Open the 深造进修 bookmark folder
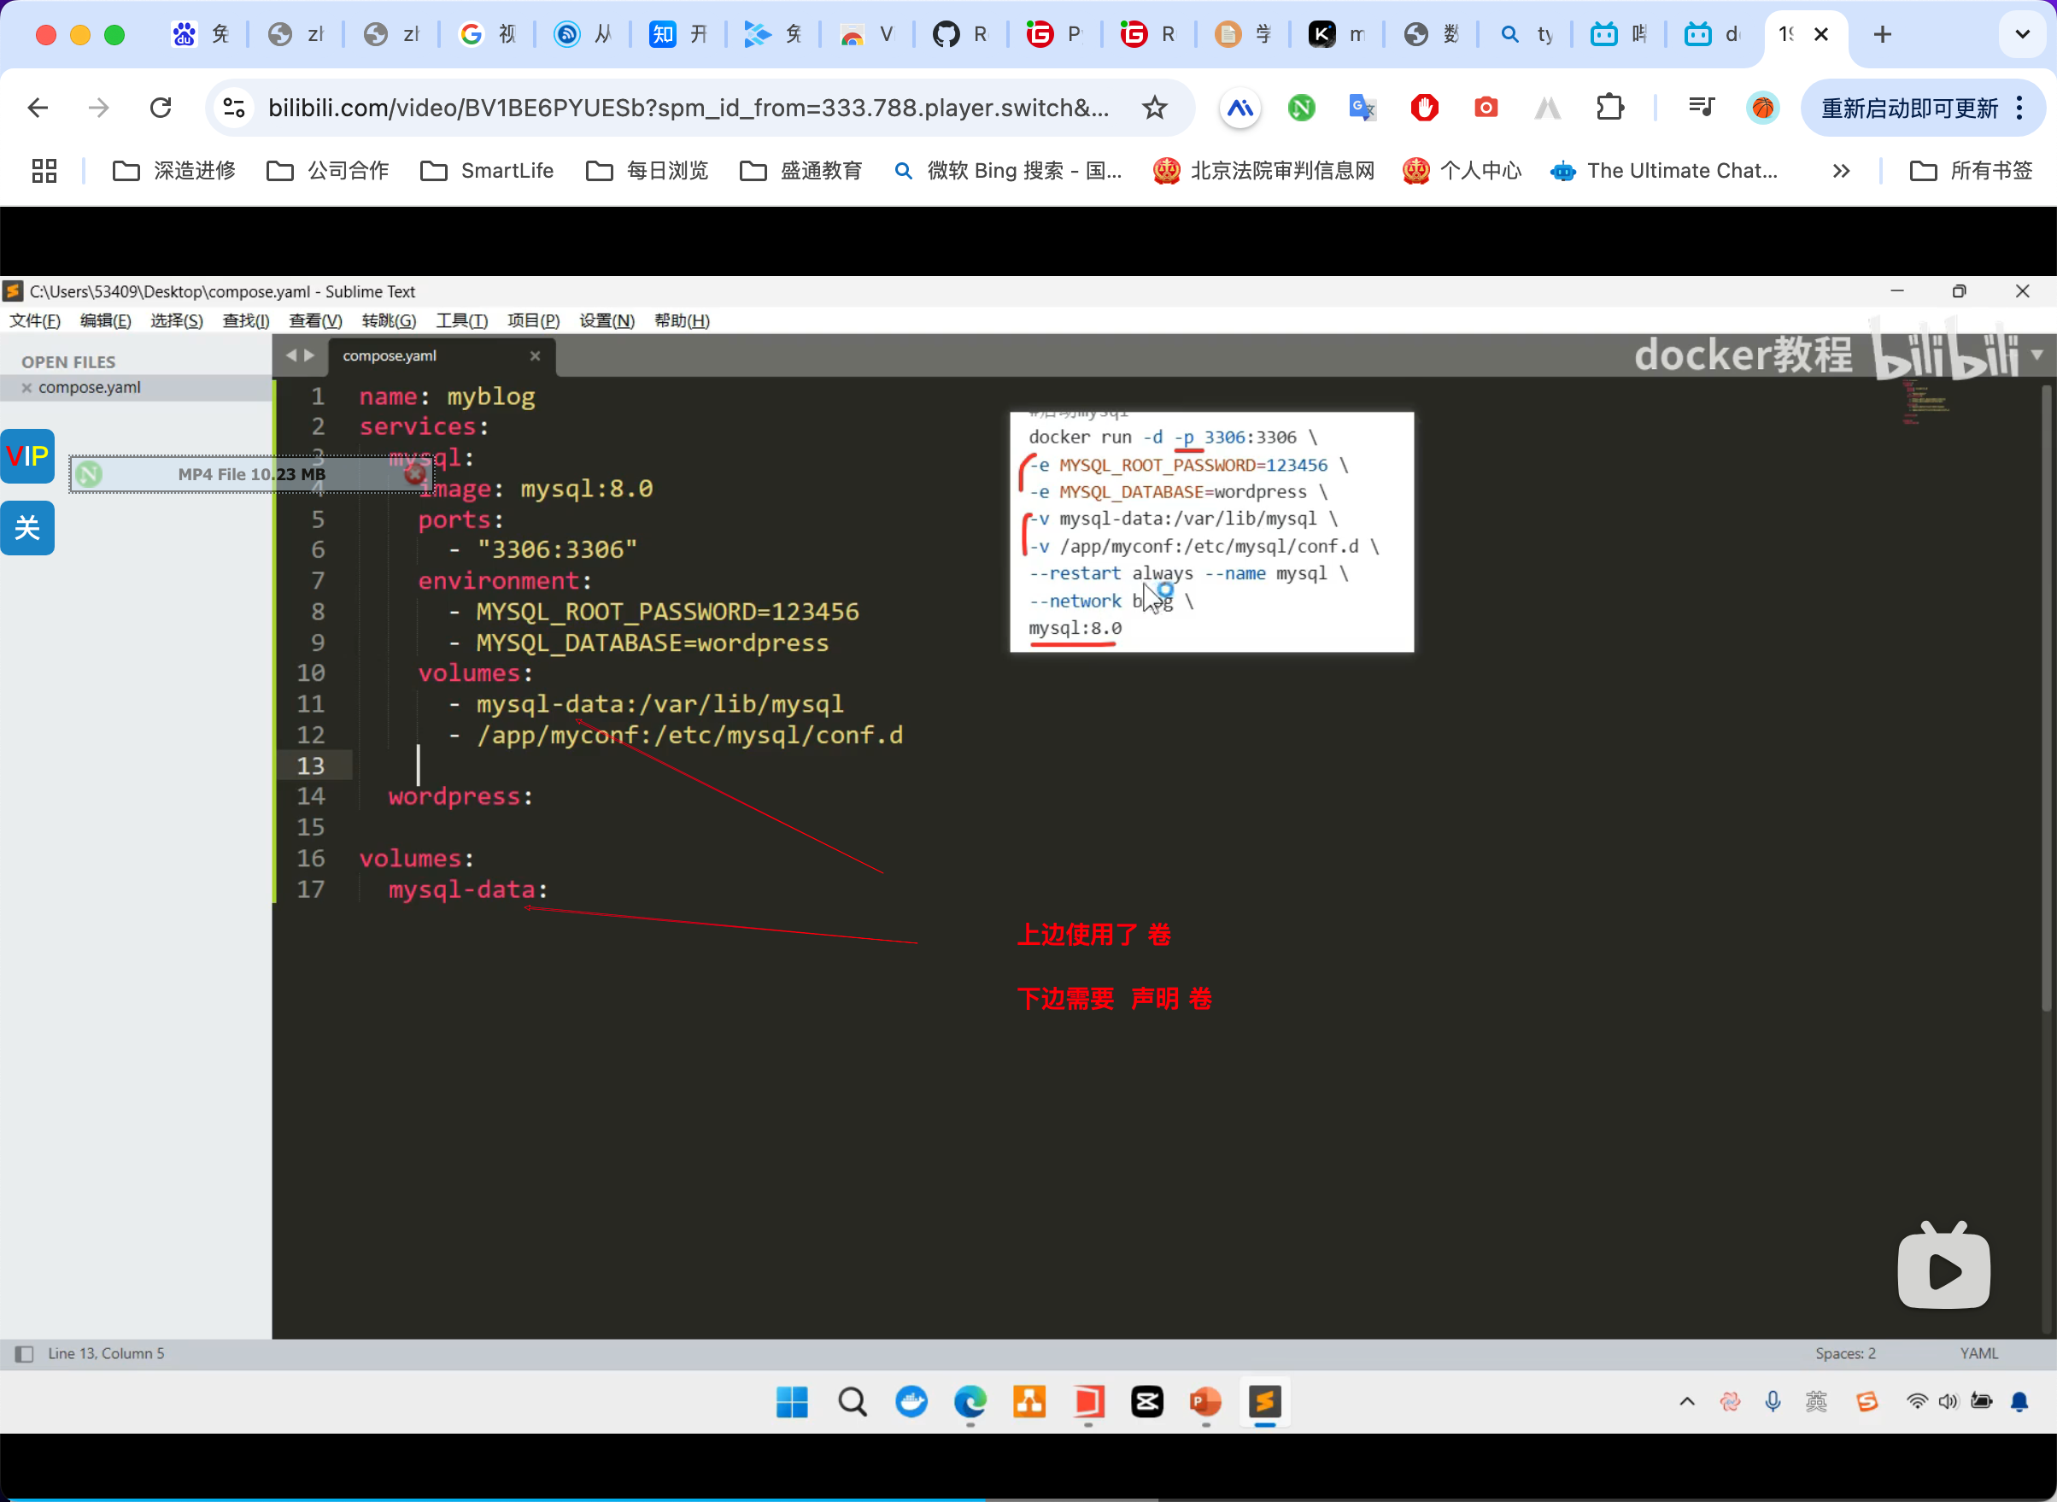This screenshot has height=1502, width=2057. click(173, 171)
